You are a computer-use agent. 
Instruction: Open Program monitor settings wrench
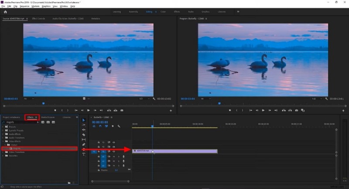coord(326,99)
